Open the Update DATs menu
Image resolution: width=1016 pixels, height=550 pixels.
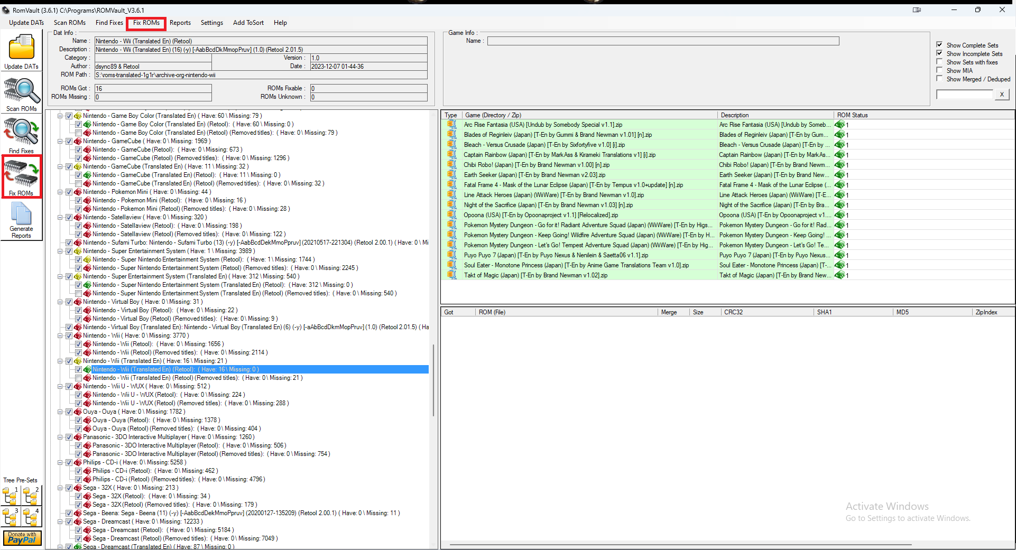point(26,23)
